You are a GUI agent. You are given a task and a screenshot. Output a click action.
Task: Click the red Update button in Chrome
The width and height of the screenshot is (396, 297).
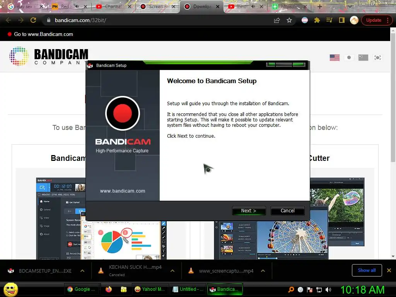click(x=377, y=20)
